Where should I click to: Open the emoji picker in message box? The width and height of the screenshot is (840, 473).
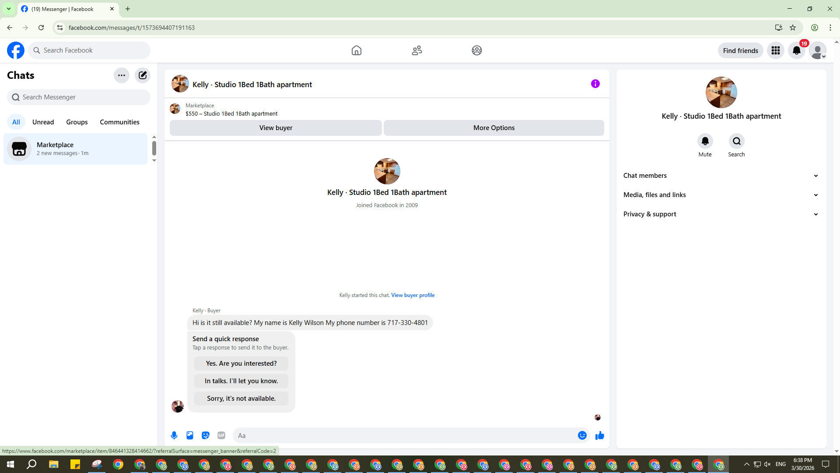pos(582,435)
